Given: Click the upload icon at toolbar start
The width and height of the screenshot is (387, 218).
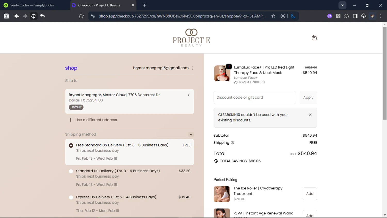Looking at the screenshot, I should (x=6, y=16).
